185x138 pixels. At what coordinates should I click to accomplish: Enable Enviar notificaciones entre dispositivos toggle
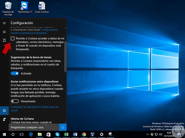[15, 101]
